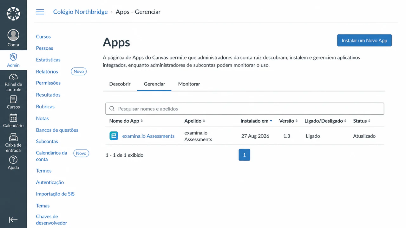Open Bancos de questões link
This screenshot has width=406, height=228.
click(57, 130)
